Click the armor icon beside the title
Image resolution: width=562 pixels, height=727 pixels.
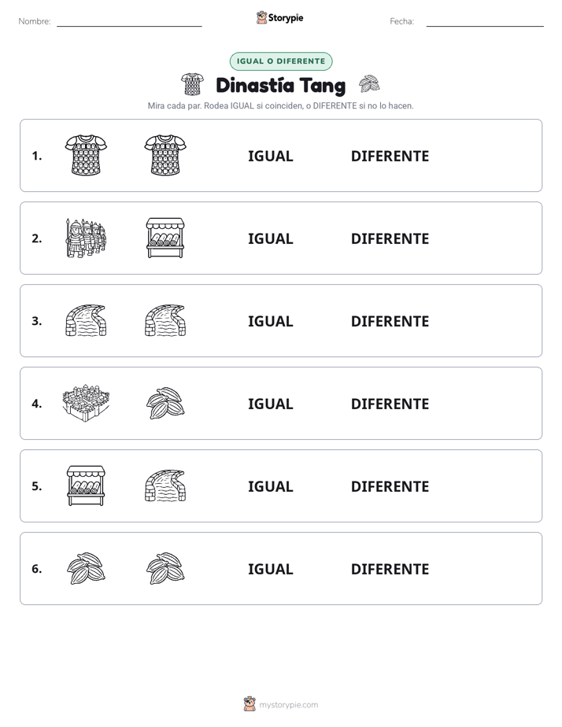point(192,84)
